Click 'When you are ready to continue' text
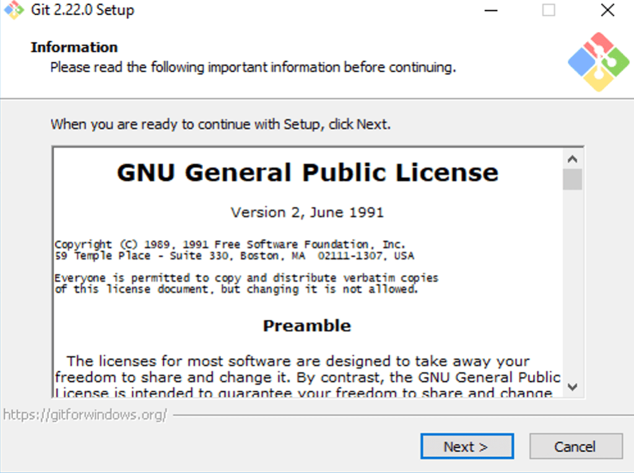Viewport: 634px width, 473px height. coord(220,124)
